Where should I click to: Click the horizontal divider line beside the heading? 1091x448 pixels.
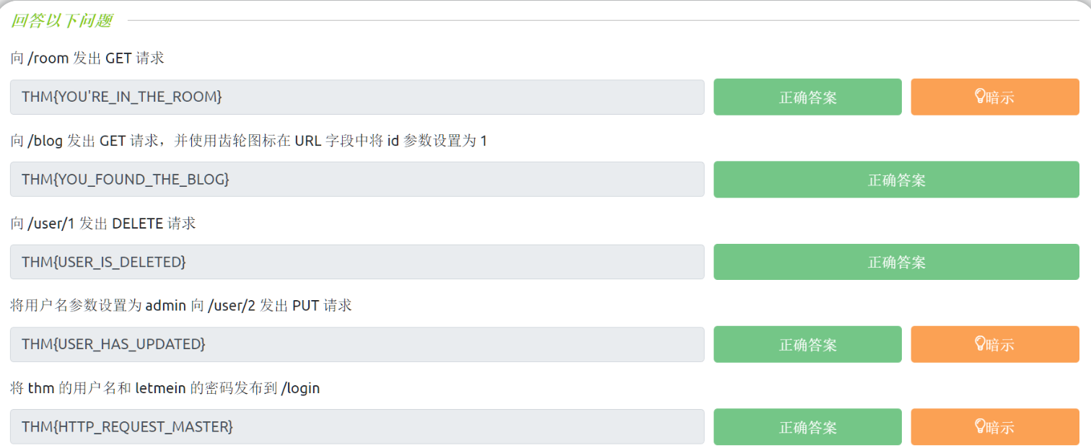pos(606,20)
